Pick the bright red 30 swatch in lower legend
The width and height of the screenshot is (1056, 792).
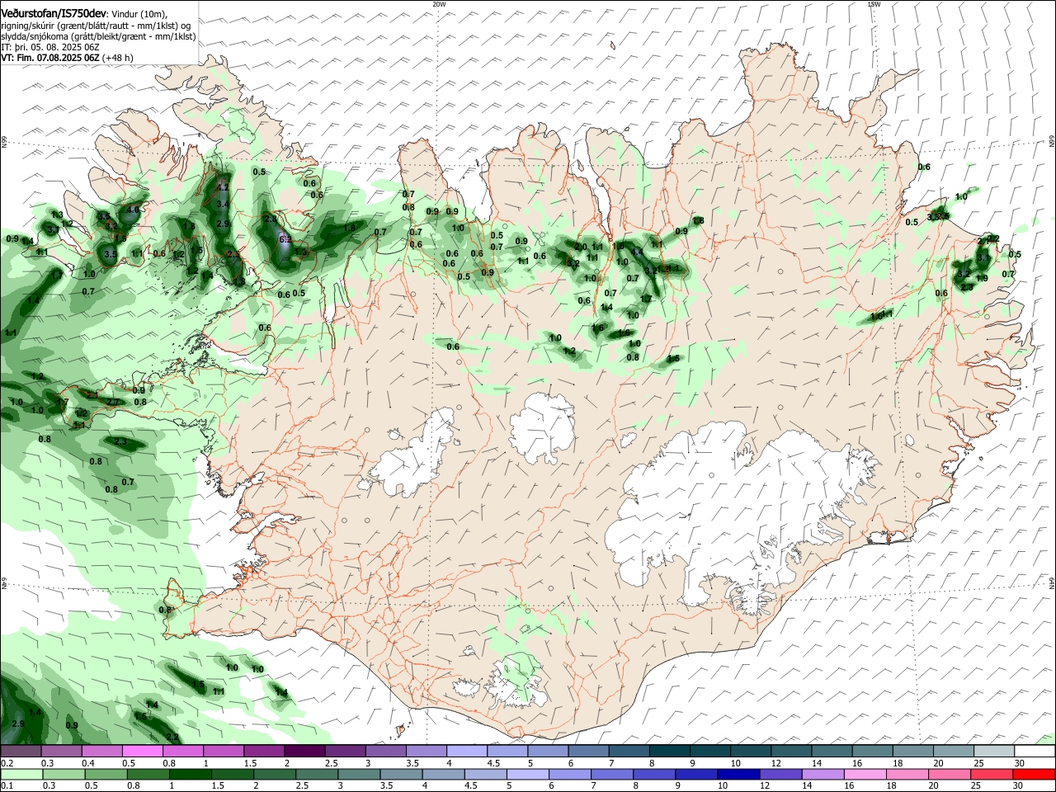coord(1034,775)
